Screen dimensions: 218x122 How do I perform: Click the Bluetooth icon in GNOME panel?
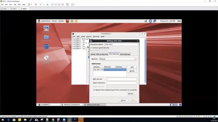150,21
